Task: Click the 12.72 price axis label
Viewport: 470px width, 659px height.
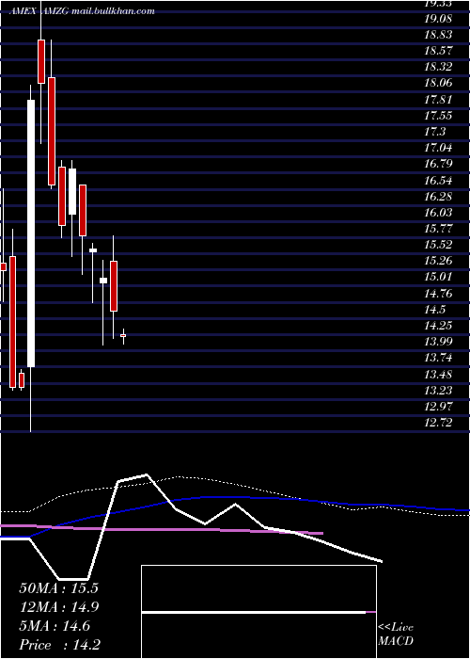Action: (438, 423)
